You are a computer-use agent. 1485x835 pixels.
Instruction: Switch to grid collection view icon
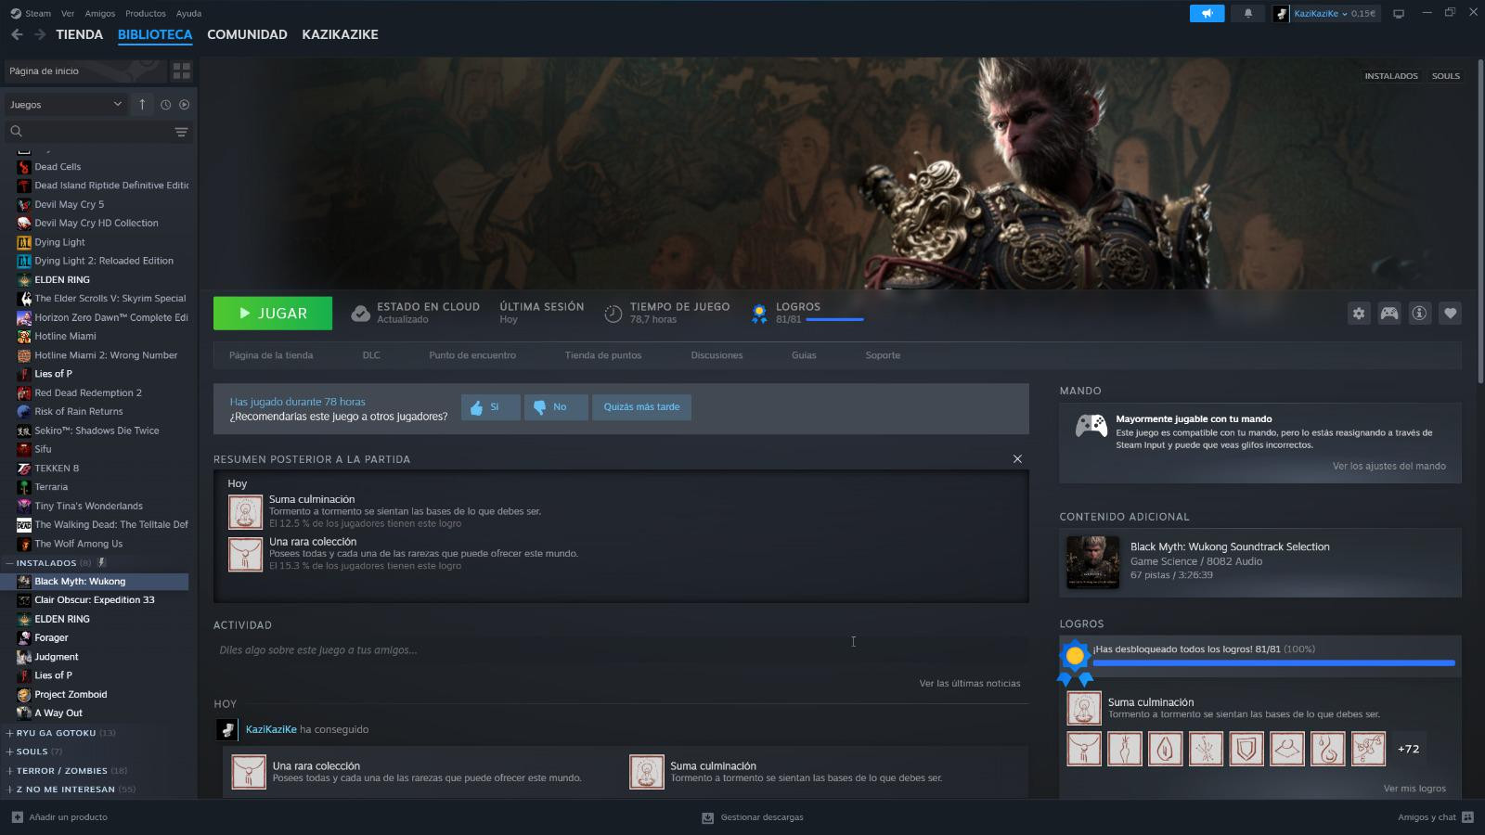point(181,71)
